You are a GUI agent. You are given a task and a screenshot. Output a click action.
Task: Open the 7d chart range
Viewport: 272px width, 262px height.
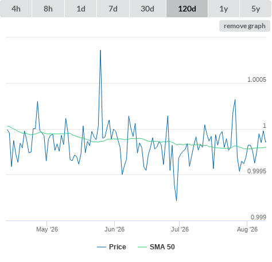click(113, 9)
